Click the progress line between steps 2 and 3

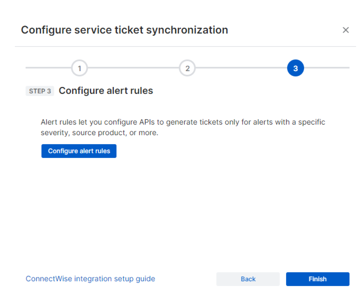pos(241,68)
